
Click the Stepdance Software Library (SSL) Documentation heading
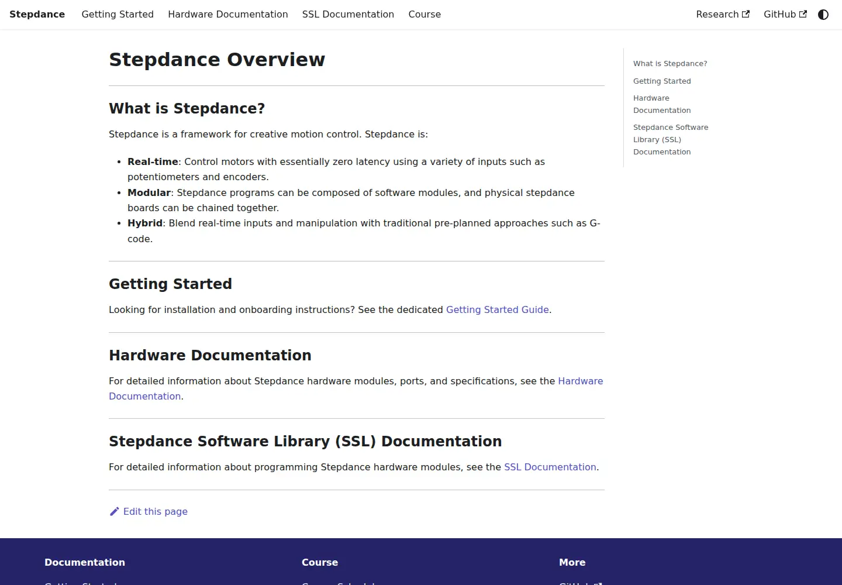click(x=305, y=441)
